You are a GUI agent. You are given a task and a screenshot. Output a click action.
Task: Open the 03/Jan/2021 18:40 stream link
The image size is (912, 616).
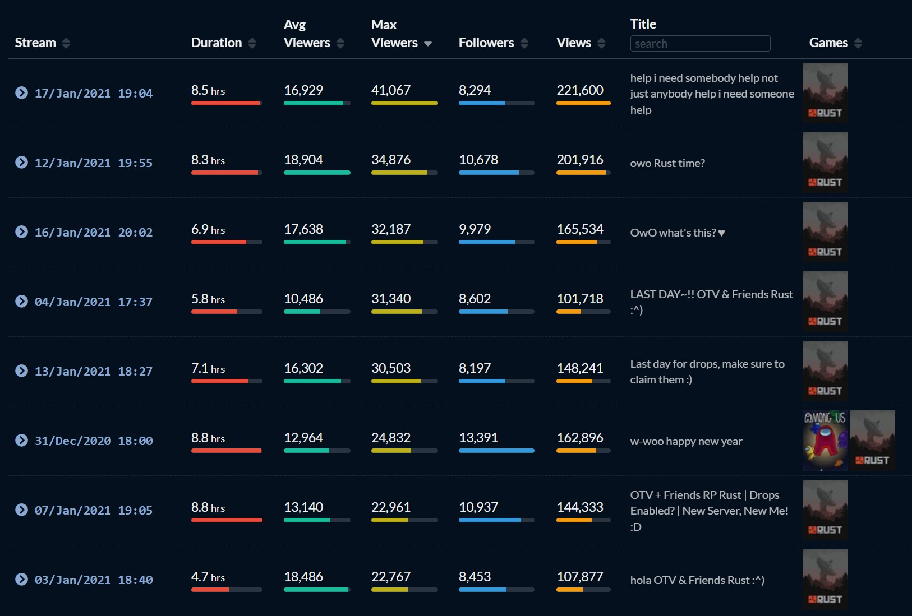click(94, 580)
